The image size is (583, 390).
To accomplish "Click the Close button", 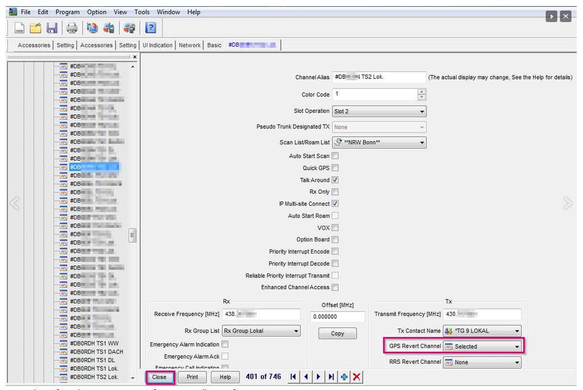I will (159, 377).
